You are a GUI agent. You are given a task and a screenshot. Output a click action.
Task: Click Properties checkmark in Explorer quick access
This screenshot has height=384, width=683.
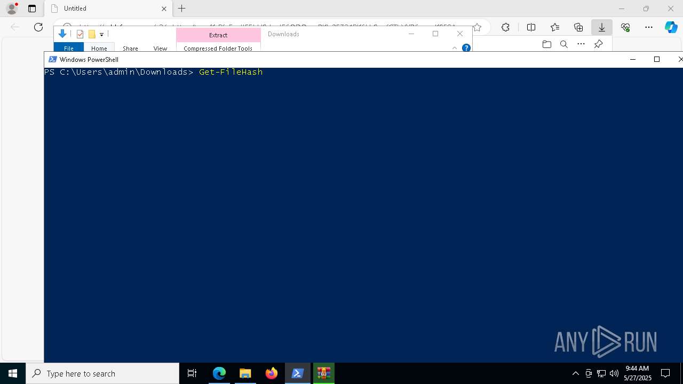[x=80, y=34]
